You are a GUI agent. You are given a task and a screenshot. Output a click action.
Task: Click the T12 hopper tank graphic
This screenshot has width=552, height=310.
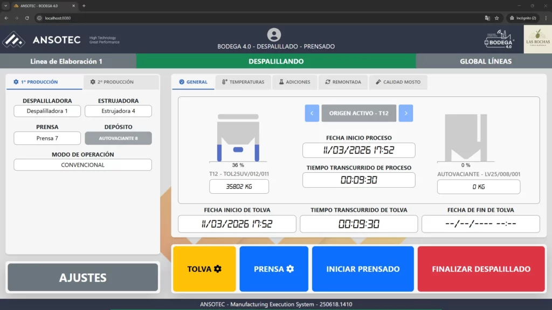click(x=238, y=138)
